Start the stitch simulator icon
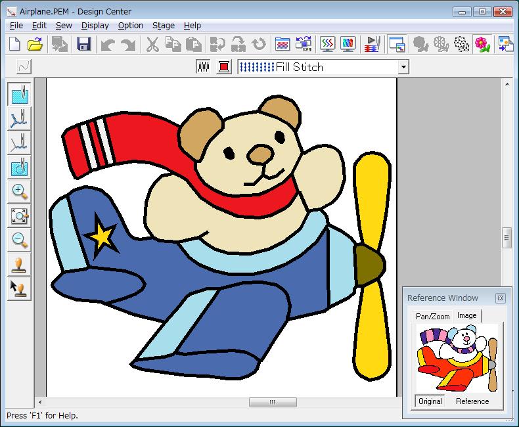The height and width of the screenshot is (427, 519). pos(372,44)
